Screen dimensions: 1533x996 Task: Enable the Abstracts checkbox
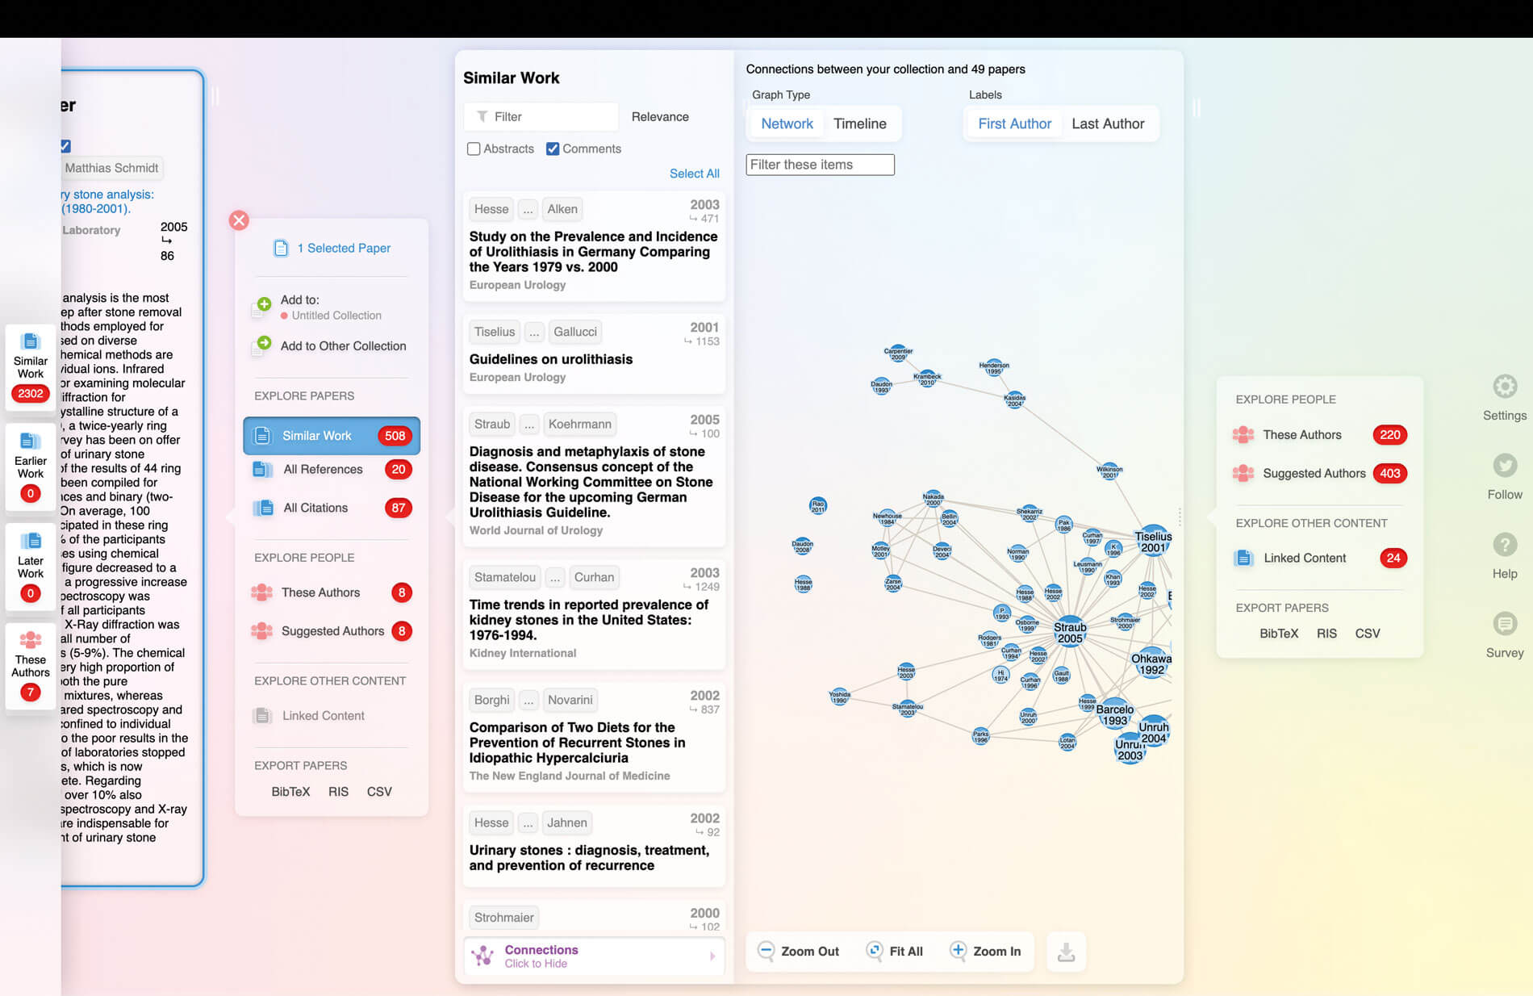[474, 149]
